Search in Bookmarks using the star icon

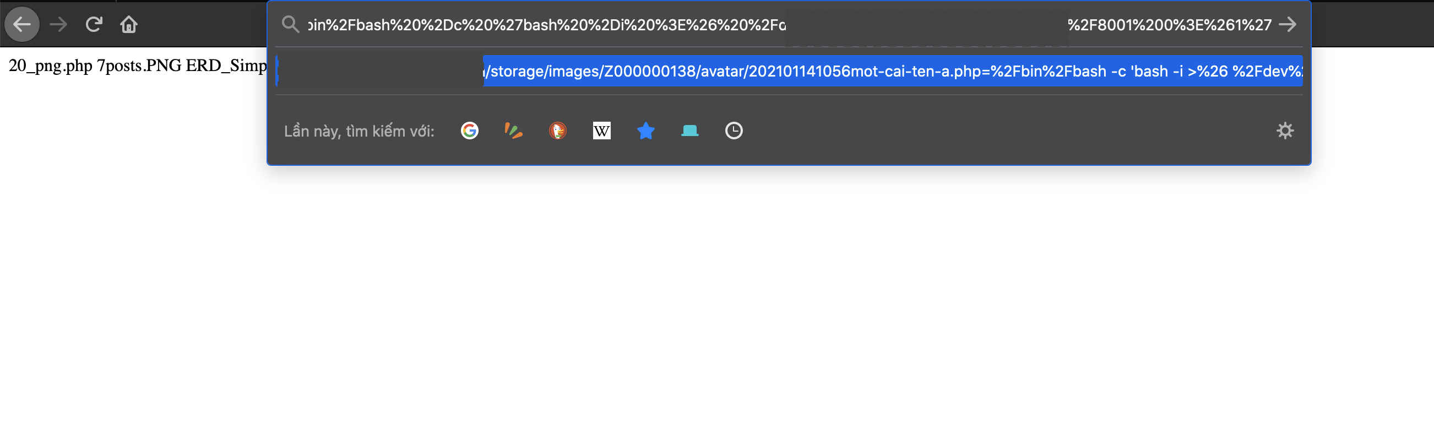(x=645, y=131)
